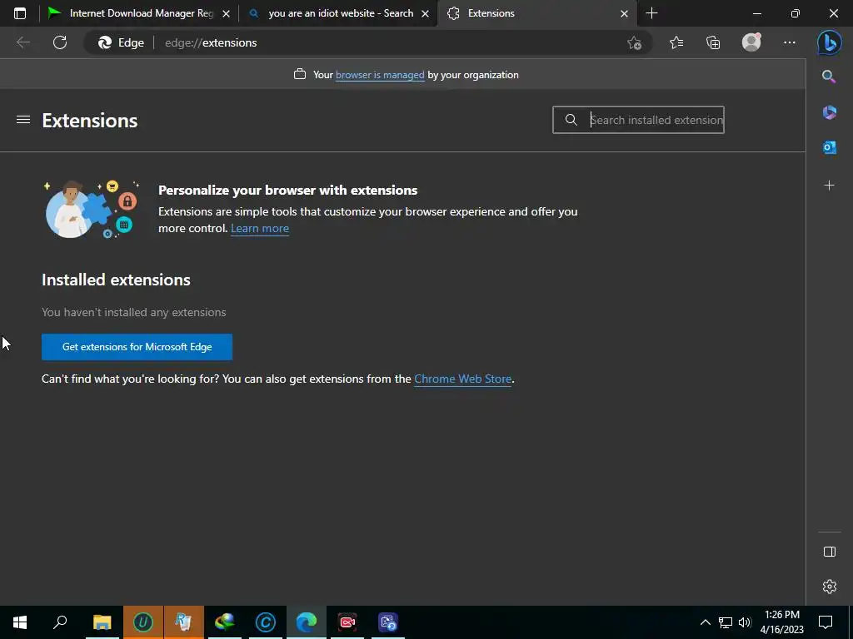Add this page to favorites star icon
This screenshot has width=853, height=639.
634,42
